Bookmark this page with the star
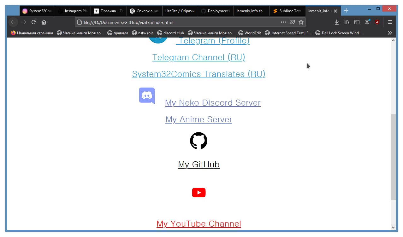This screenshot has width=403, height=237. pyautogui.click(x=301, y=22)
